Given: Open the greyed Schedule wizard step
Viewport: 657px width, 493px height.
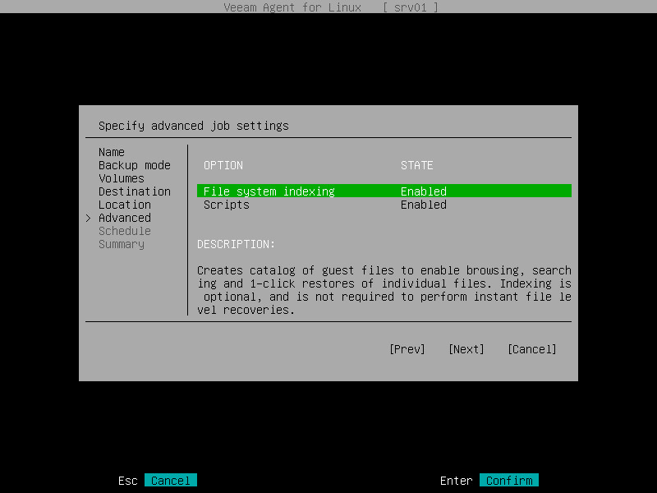Looking at the screenshot, I should (x=125, y=231).
